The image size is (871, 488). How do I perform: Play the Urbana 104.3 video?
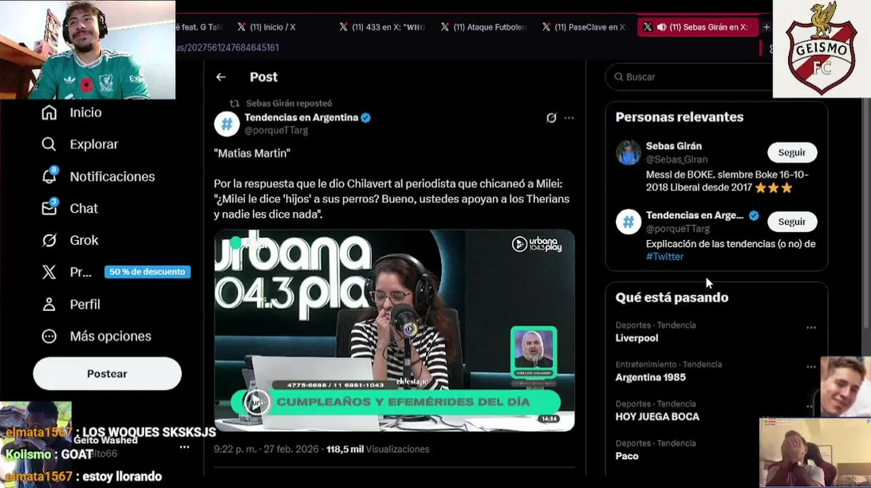point(394,330)
